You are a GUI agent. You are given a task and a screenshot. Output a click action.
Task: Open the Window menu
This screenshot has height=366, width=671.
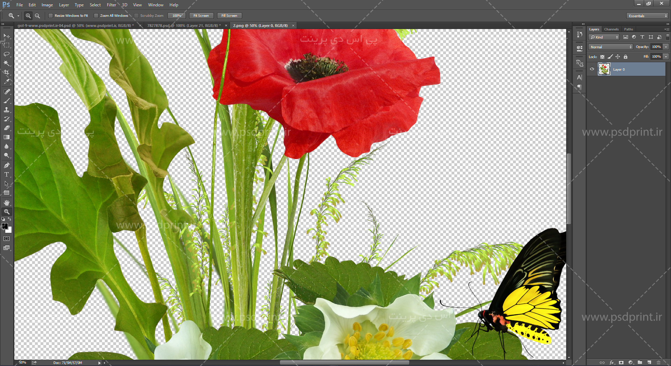pos(156,5)
